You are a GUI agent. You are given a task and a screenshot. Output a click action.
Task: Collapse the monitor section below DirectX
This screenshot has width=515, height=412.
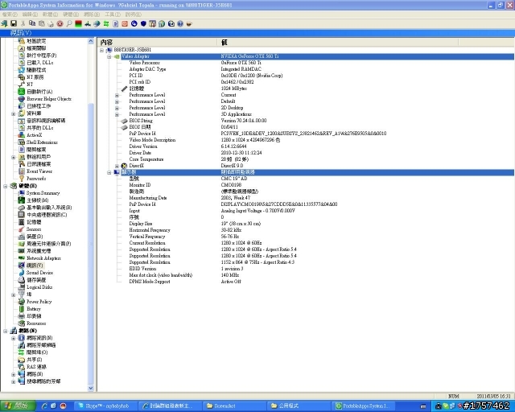coord(109,172)
